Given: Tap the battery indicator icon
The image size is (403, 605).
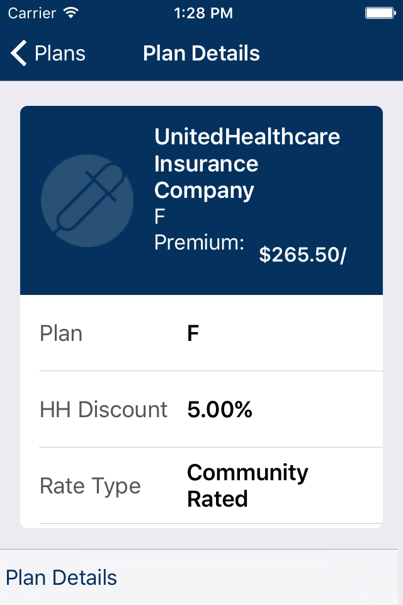Looking at the screenshot, I should click(380, 13).
